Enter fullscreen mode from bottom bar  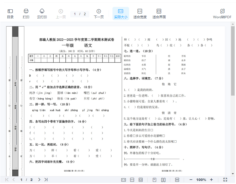tap(225, 180)
